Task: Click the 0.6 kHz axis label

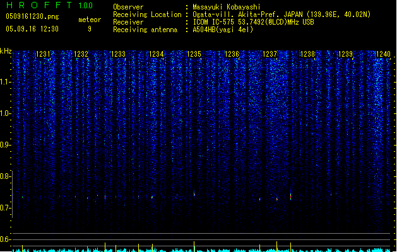Action: 4,239
